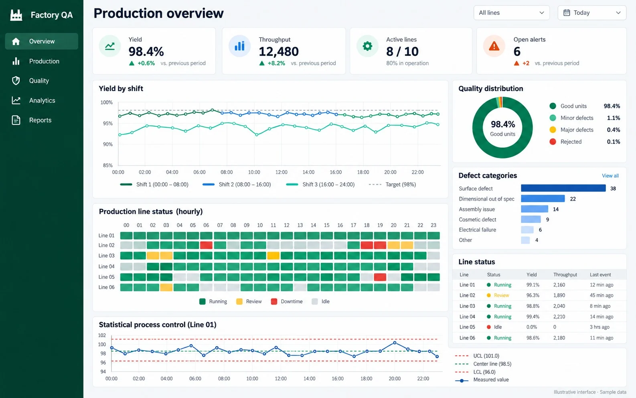This screenshot has height=398, width=636.
Task: Click the Rejected red legend swatch
Action: coord(553,142)
